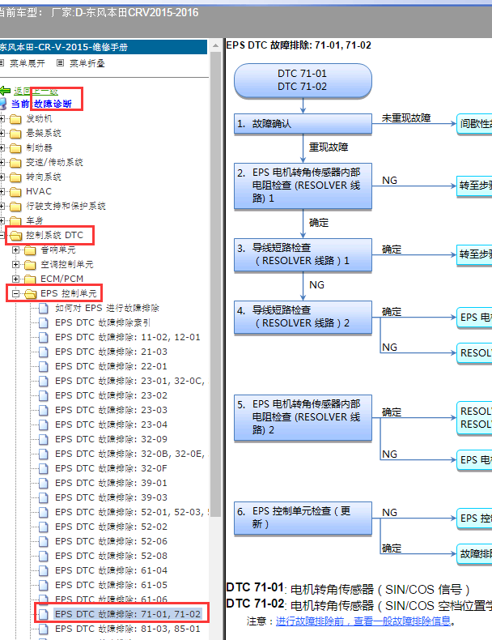Click the 制动器 folder icon
Viewport: 492px width, 640px height.
tap(15, 148)
